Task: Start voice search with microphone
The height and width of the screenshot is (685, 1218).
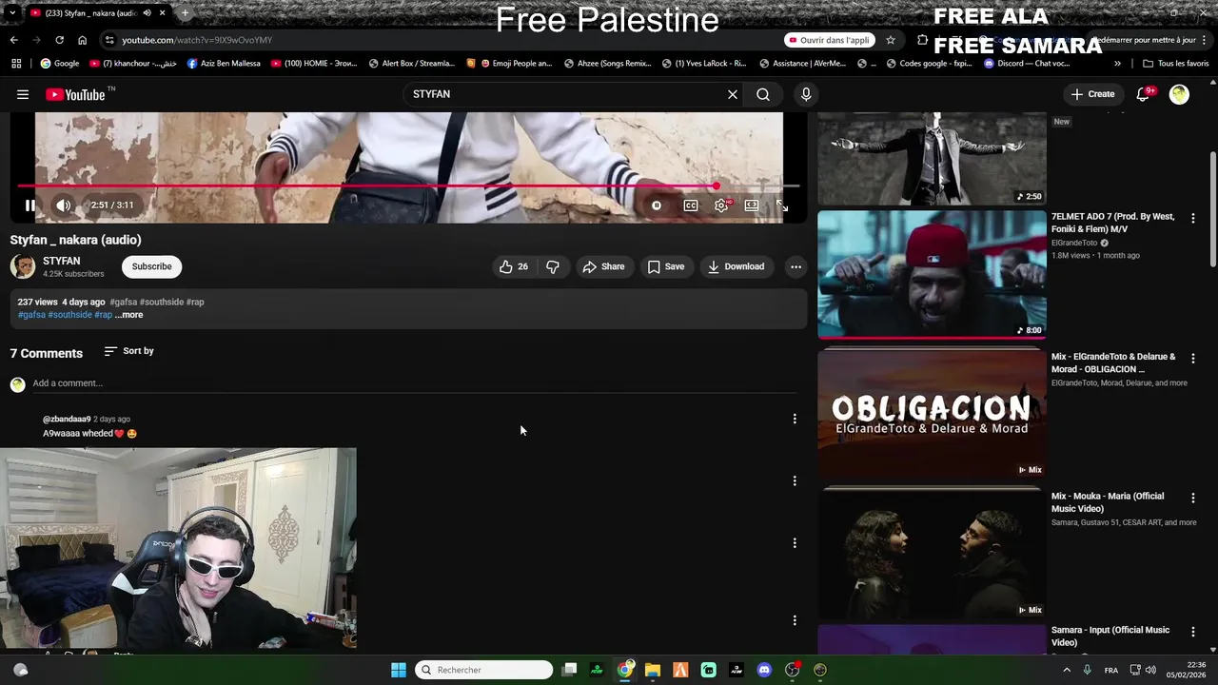Action: [806, 94]
